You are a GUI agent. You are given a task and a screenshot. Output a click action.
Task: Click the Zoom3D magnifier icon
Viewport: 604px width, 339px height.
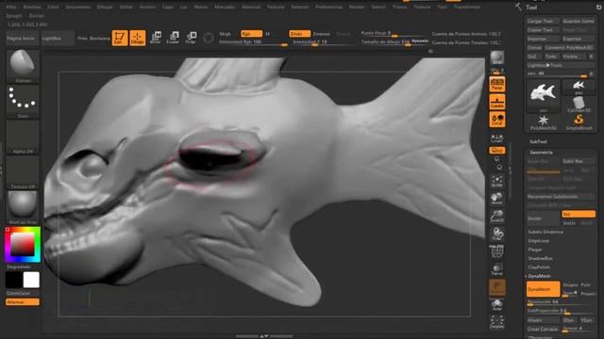point(497,216)
